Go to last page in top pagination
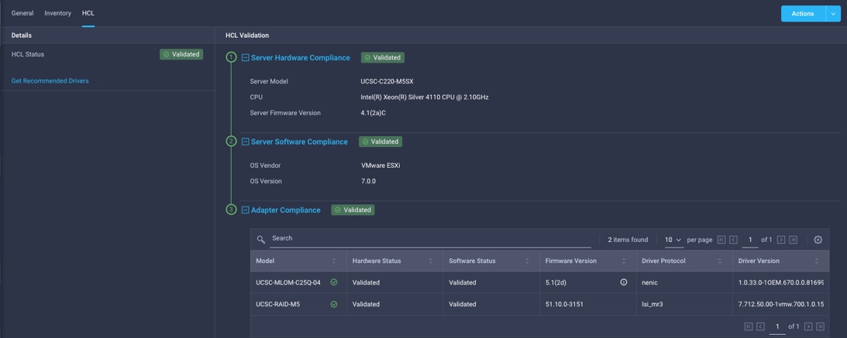 [x=793, y=240]
